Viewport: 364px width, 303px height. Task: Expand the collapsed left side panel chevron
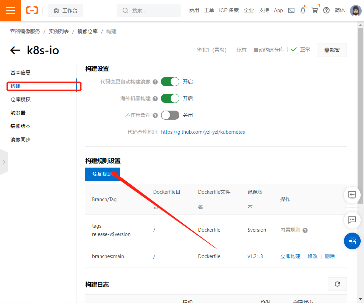[x=4, y=162]
